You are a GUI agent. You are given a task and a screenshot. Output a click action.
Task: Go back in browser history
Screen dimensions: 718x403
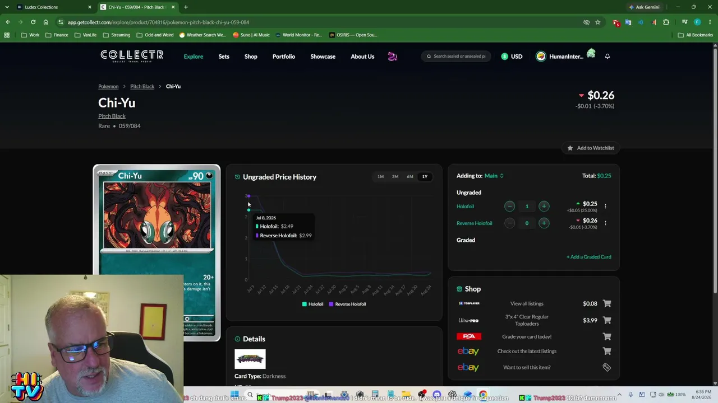(x=8, y=22)
